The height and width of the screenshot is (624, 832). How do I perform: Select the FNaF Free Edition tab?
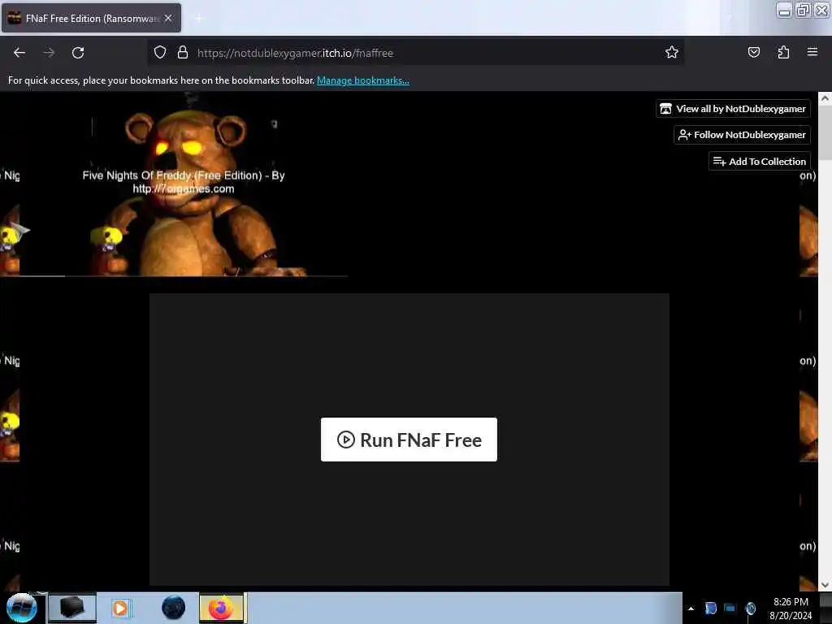(91, 18)
